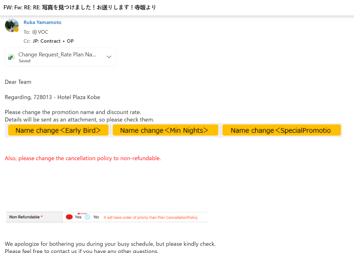Click the orange status badge on the avatar
Viewport: 354px width, 253px height.
pyautogui.click(x=16, y=30)
